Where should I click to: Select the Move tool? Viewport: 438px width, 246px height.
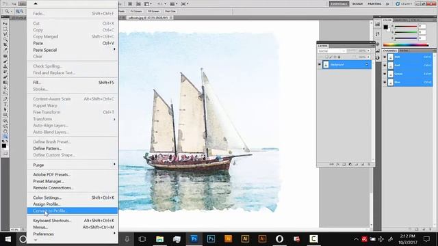(5, 24)
